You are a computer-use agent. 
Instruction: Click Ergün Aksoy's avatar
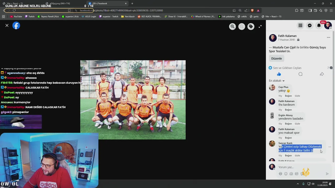tap(272, 116)
